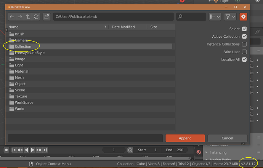Jump to previous keyframe
The width and height of the screenshot is (263, 168).
point(20,150)
